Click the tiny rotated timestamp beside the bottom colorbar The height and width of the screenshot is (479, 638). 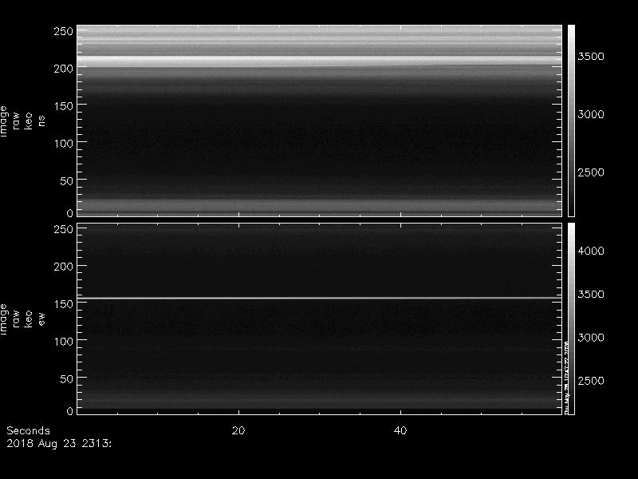click(x=566, y=377)
